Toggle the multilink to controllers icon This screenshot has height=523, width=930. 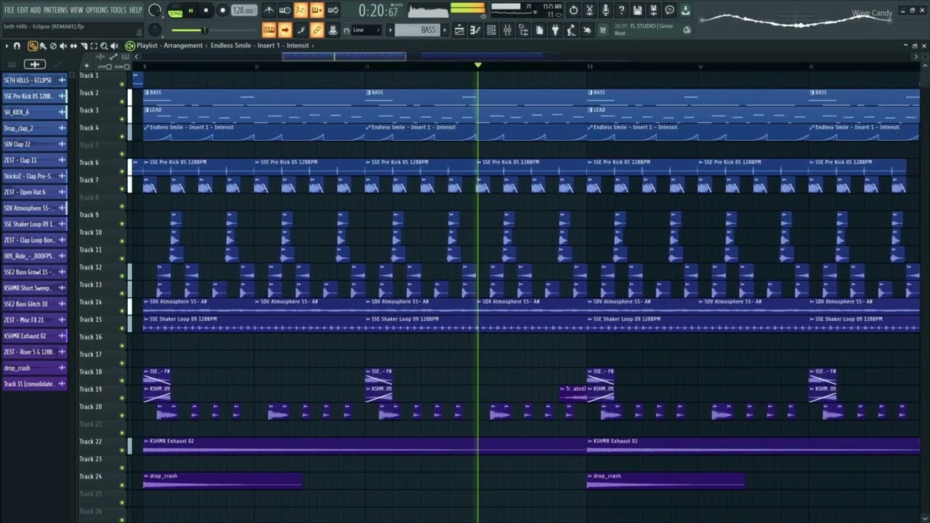(x=317, y=30)
